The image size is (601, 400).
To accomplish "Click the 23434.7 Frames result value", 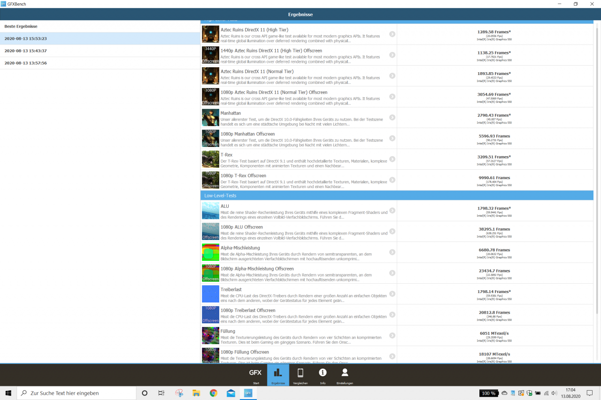I will tap(494, 271).
